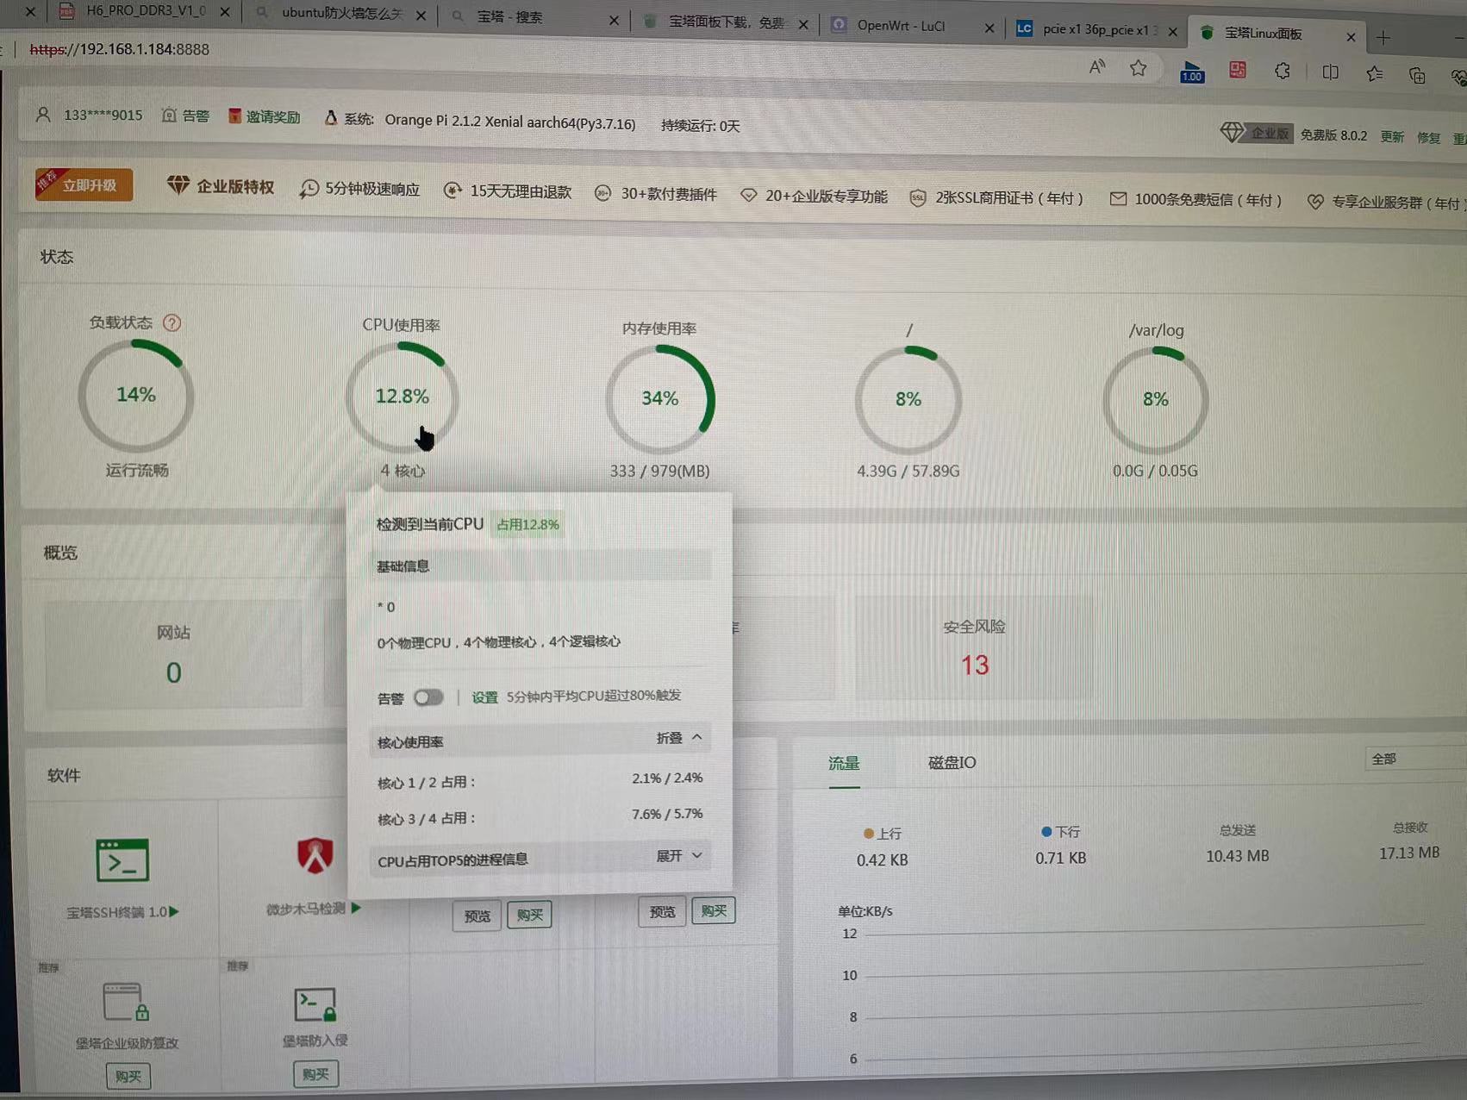Click the 更新 link in header
Viewport: 1467px width, 1100px height.
[x=1392, y=137]
